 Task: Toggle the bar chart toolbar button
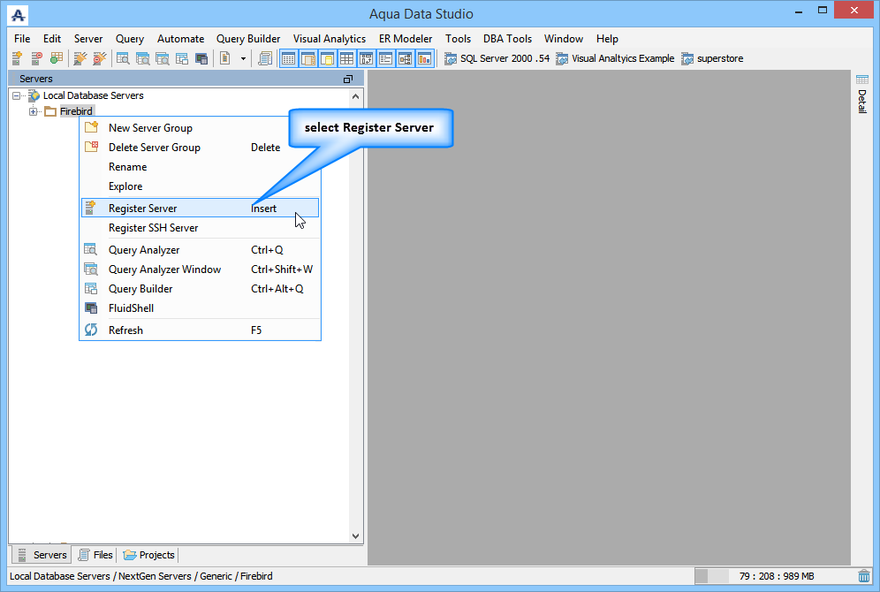(425, 58)
